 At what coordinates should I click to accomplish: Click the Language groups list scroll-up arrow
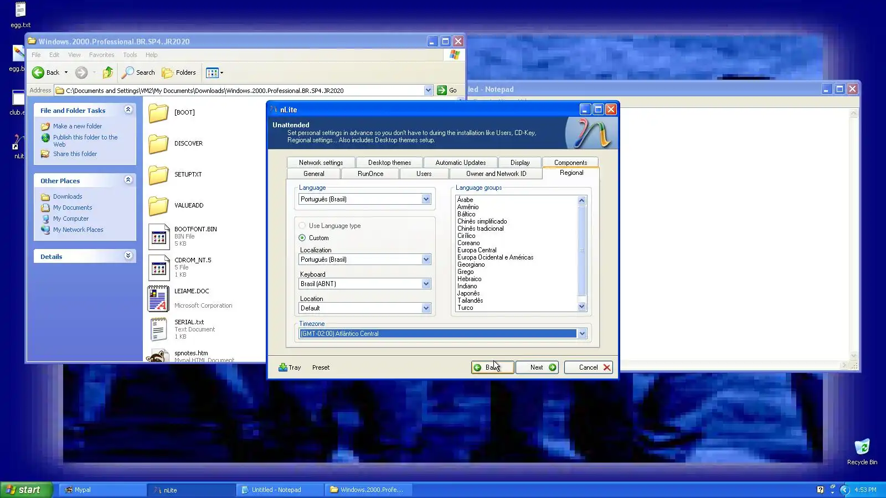581,200
